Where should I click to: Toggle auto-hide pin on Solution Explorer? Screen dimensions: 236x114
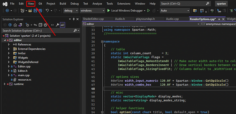pos(73,19)
